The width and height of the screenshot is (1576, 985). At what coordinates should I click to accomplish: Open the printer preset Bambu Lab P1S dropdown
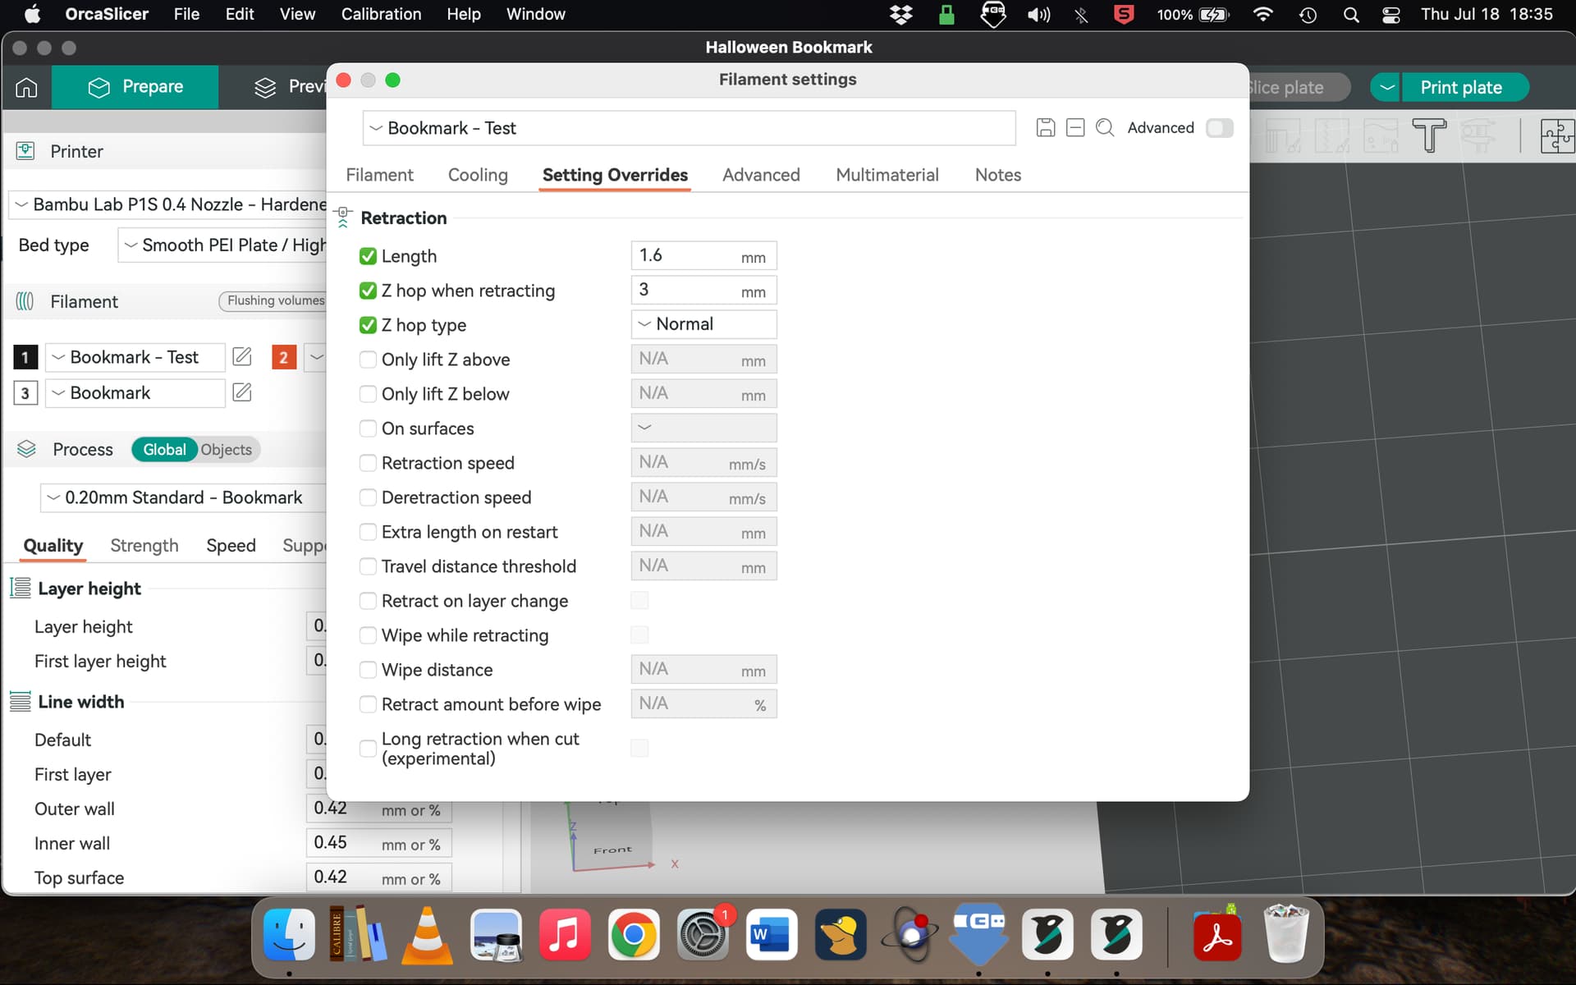point(168,204)
